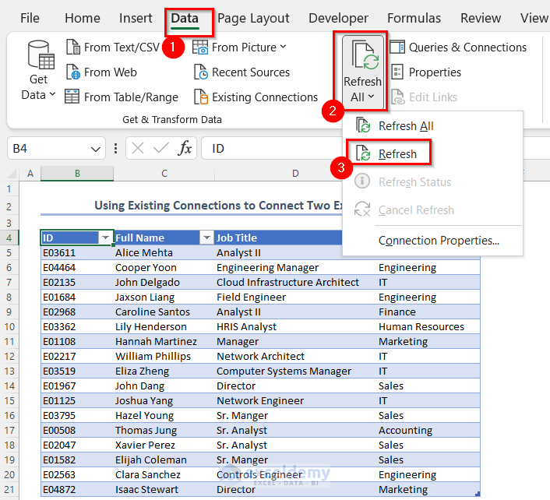The width and height of the screenshot is (550, 500).
Task: Open the Formulas tab
Action: point(414,18)
